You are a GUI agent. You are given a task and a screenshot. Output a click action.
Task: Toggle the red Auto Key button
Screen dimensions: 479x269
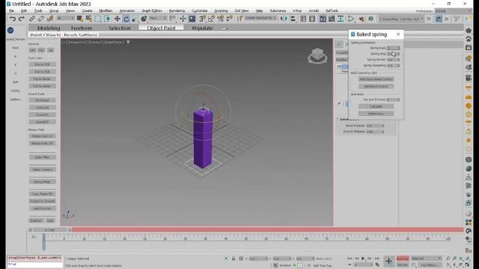403,259
